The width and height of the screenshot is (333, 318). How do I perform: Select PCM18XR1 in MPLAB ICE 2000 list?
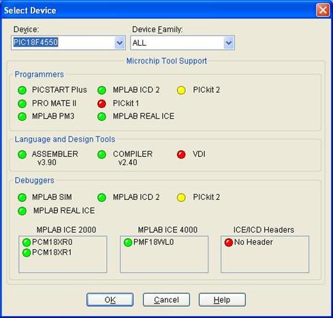click(x=52, y=252)
